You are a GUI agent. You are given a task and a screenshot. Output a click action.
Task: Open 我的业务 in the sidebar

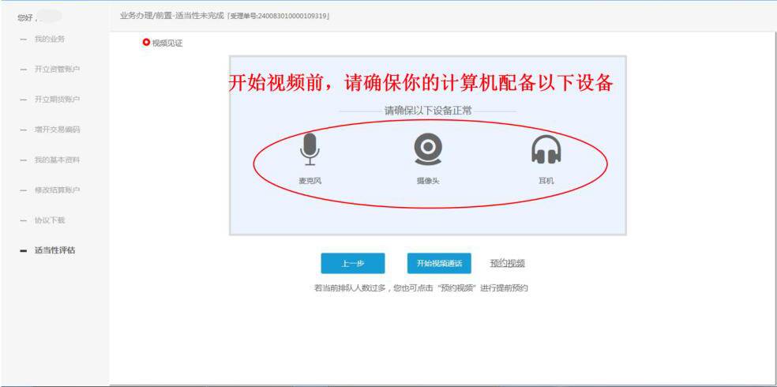(48, 39)
